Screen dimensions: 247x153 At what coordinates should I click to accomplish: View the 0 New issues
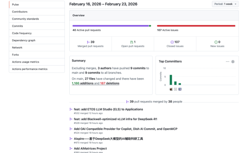point(217,44)
